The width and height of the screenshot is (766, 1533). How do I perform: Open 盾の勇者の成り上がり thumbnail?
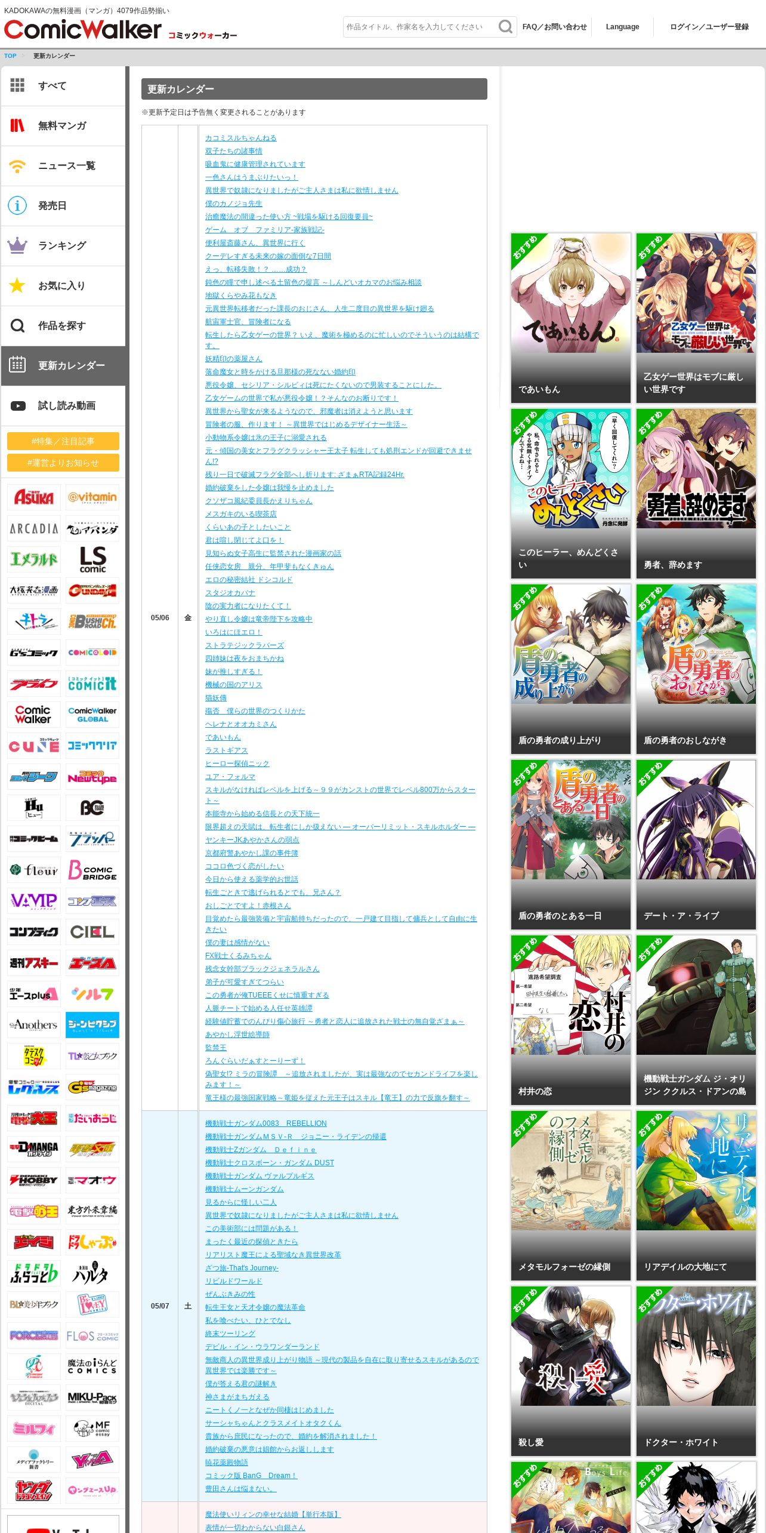click(571, 669)
